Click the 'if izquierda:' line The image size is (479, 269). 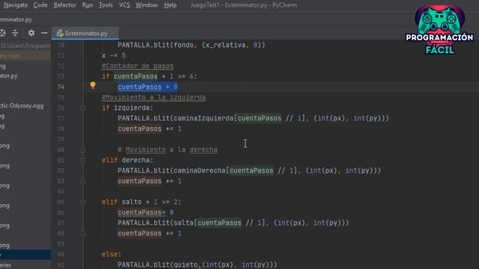pos(127,108)
